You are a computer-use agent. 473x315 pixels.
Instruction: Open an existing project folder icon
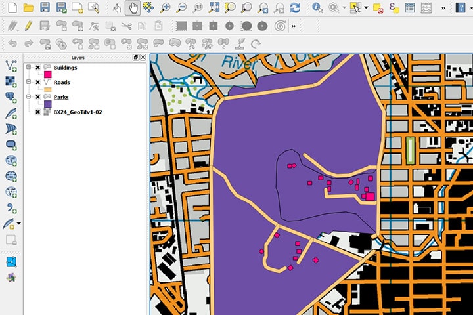pos(29,8)
